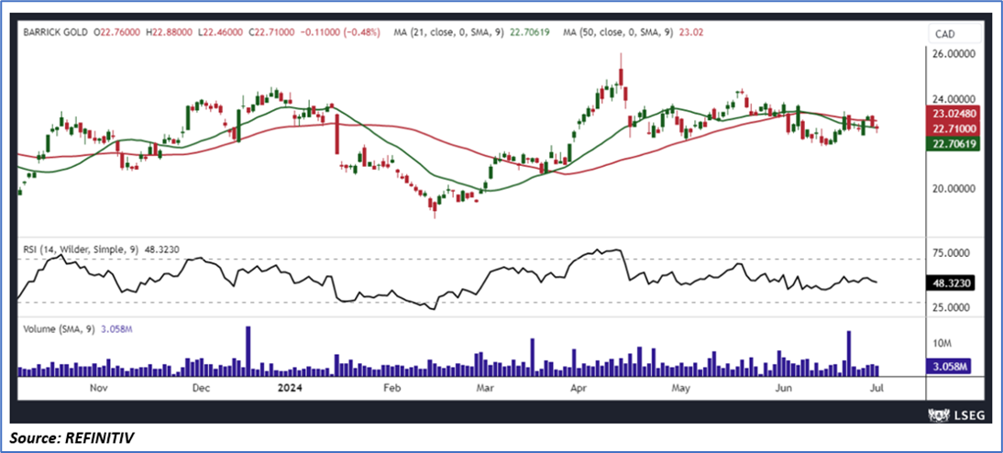
Task: Click the Jul date axis label
Action: 878,388
